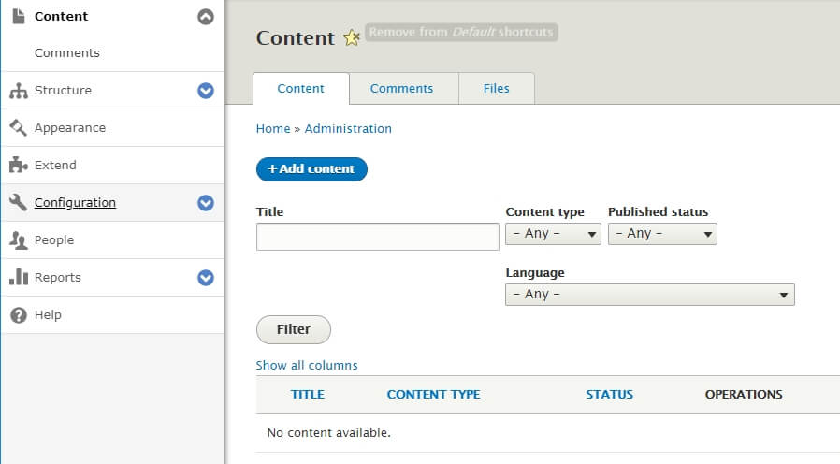The width and height of the screenshot is (840, 464).
Task: Open the Language dropdown
Action: [649, 295]
